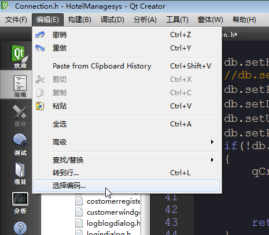Choose 剪切 Cut menu entry

(127, 79)
